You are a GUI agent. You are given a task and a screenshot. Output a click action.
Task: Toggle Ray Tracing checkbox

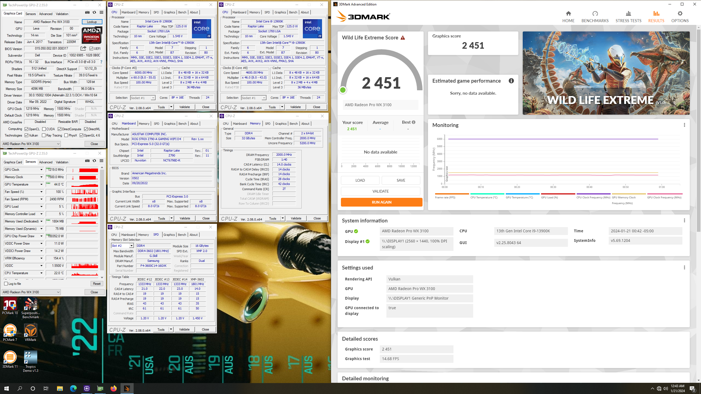pyautogui.click(x=44, y=135)
